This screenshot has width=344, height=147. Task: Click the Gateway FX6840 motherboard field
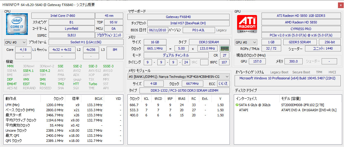[178, 17]
